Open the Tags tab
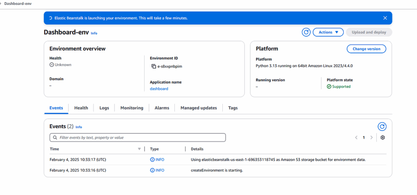 tap(233, 108)
